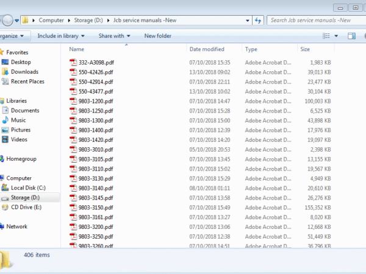The image size is (366, 274).
Task: Click date 08/10/2018 01:11 cell
Action: click(x=210, y=188)
